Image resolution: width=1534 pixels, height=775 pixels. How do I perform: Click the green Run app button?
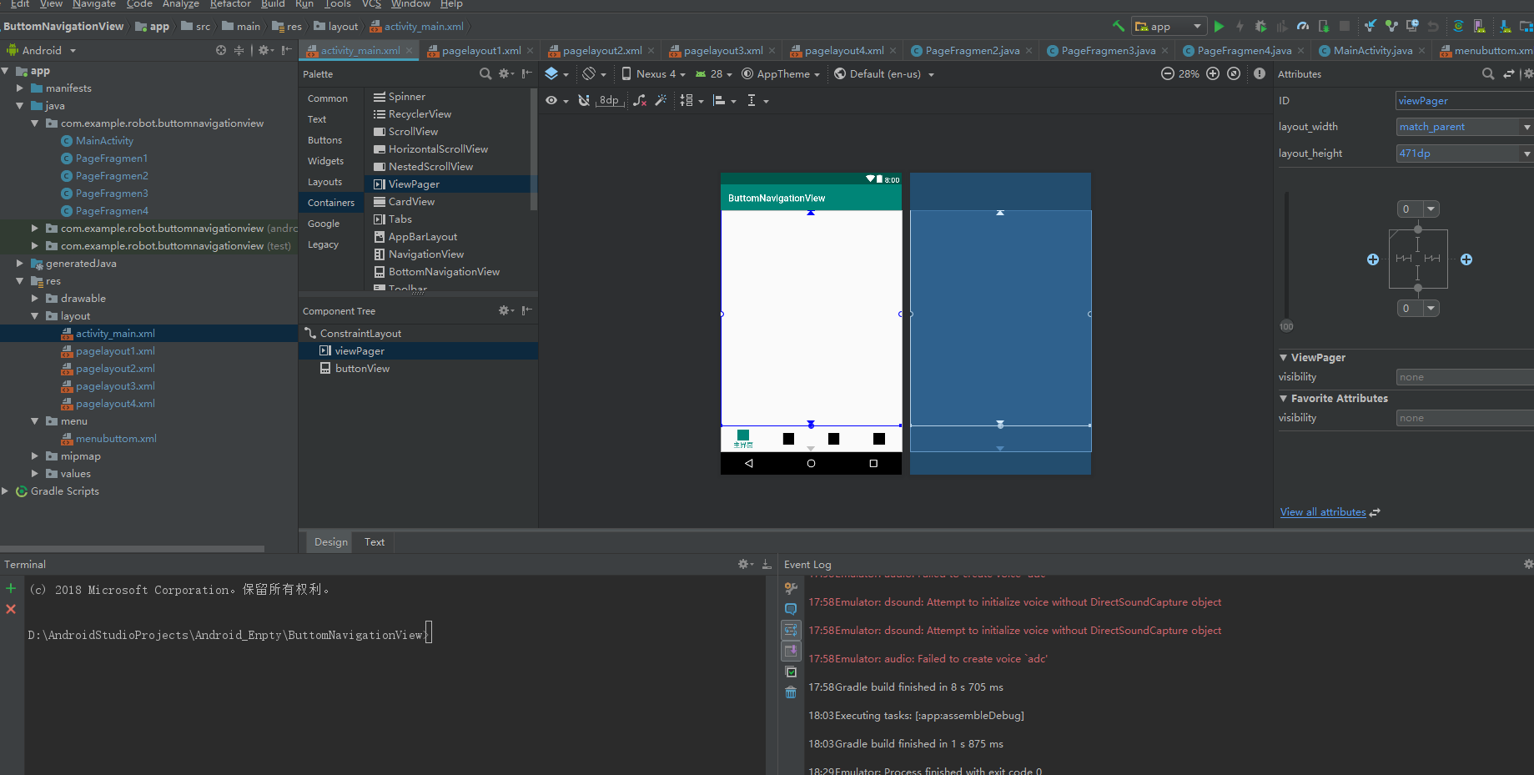coord(1219,27)
